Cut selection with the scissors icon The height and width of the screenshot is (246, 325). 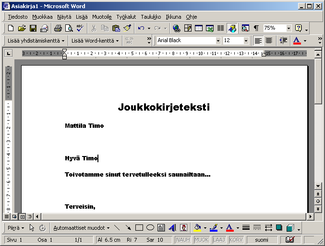94,28
